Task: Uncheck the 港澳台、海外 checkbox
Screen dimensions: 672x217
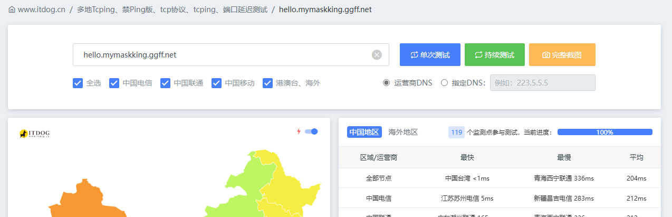Action: pos(267,83)
